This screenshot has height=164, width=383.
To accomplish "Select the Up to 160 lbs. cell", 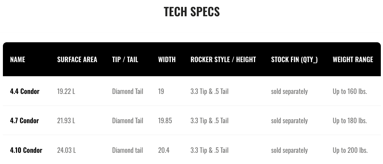I will (x=350, y=91).
